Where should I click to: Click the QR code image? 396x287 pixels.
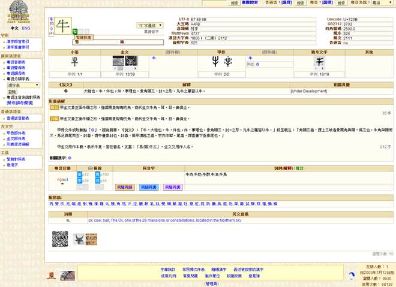59,239
